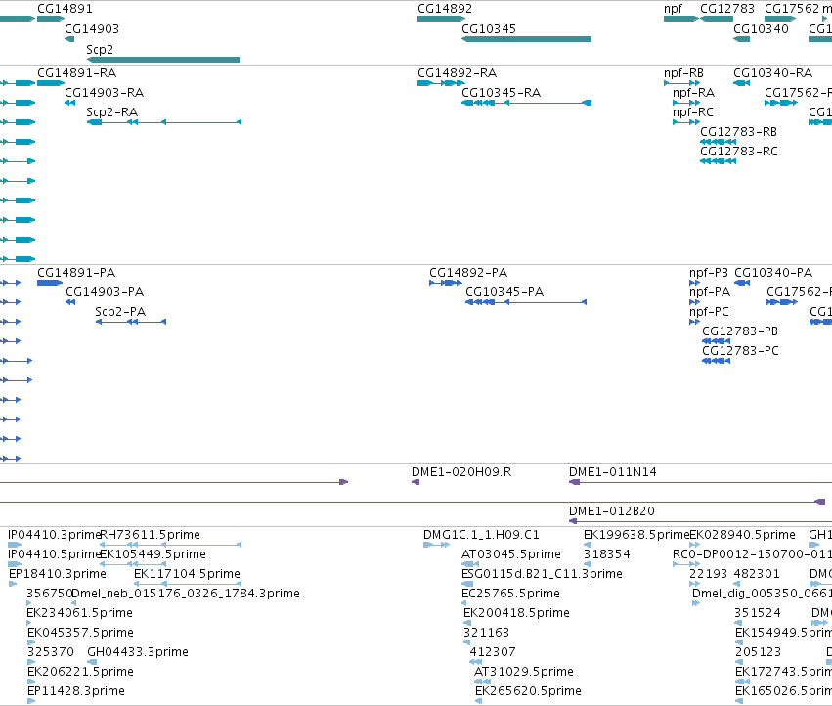Select the EK045357.5prime EST label

(x=80, y=634)
